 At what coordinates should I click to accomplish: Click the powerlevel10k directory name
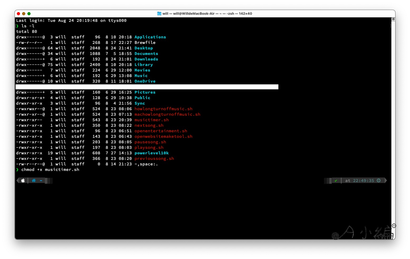tap(151, 153)
